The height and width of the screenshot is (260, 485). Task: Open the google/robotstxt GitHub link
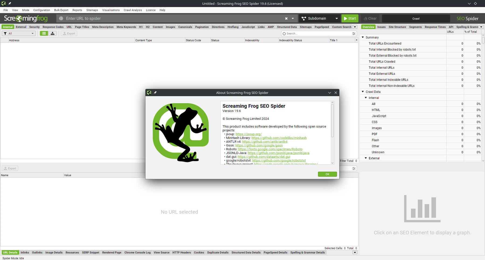pyautogui.click(x=279, y=160)
